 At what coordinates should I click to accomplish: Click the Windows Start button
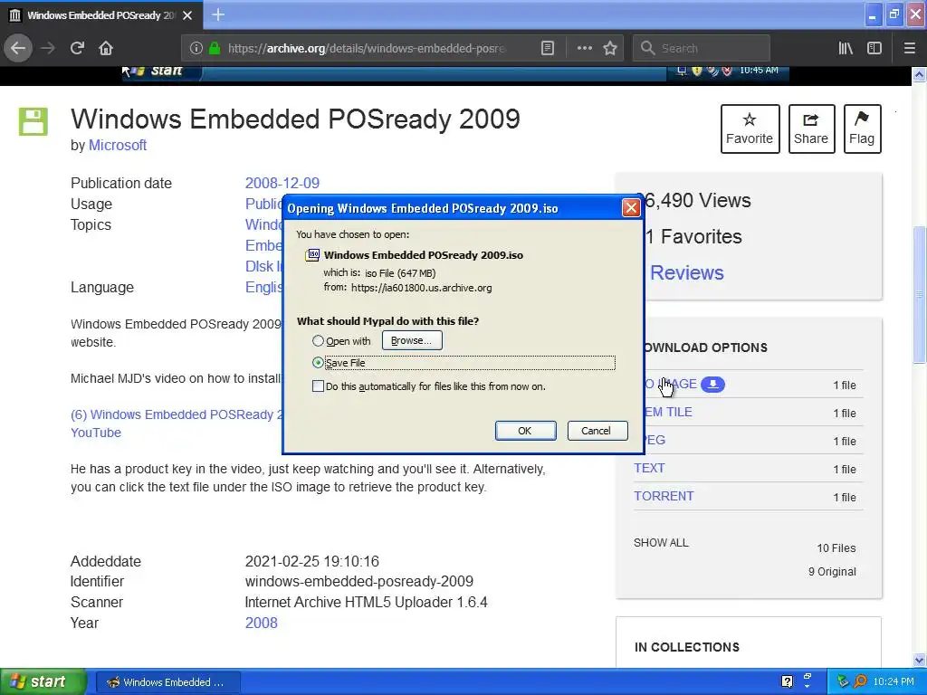click(43, 681)
